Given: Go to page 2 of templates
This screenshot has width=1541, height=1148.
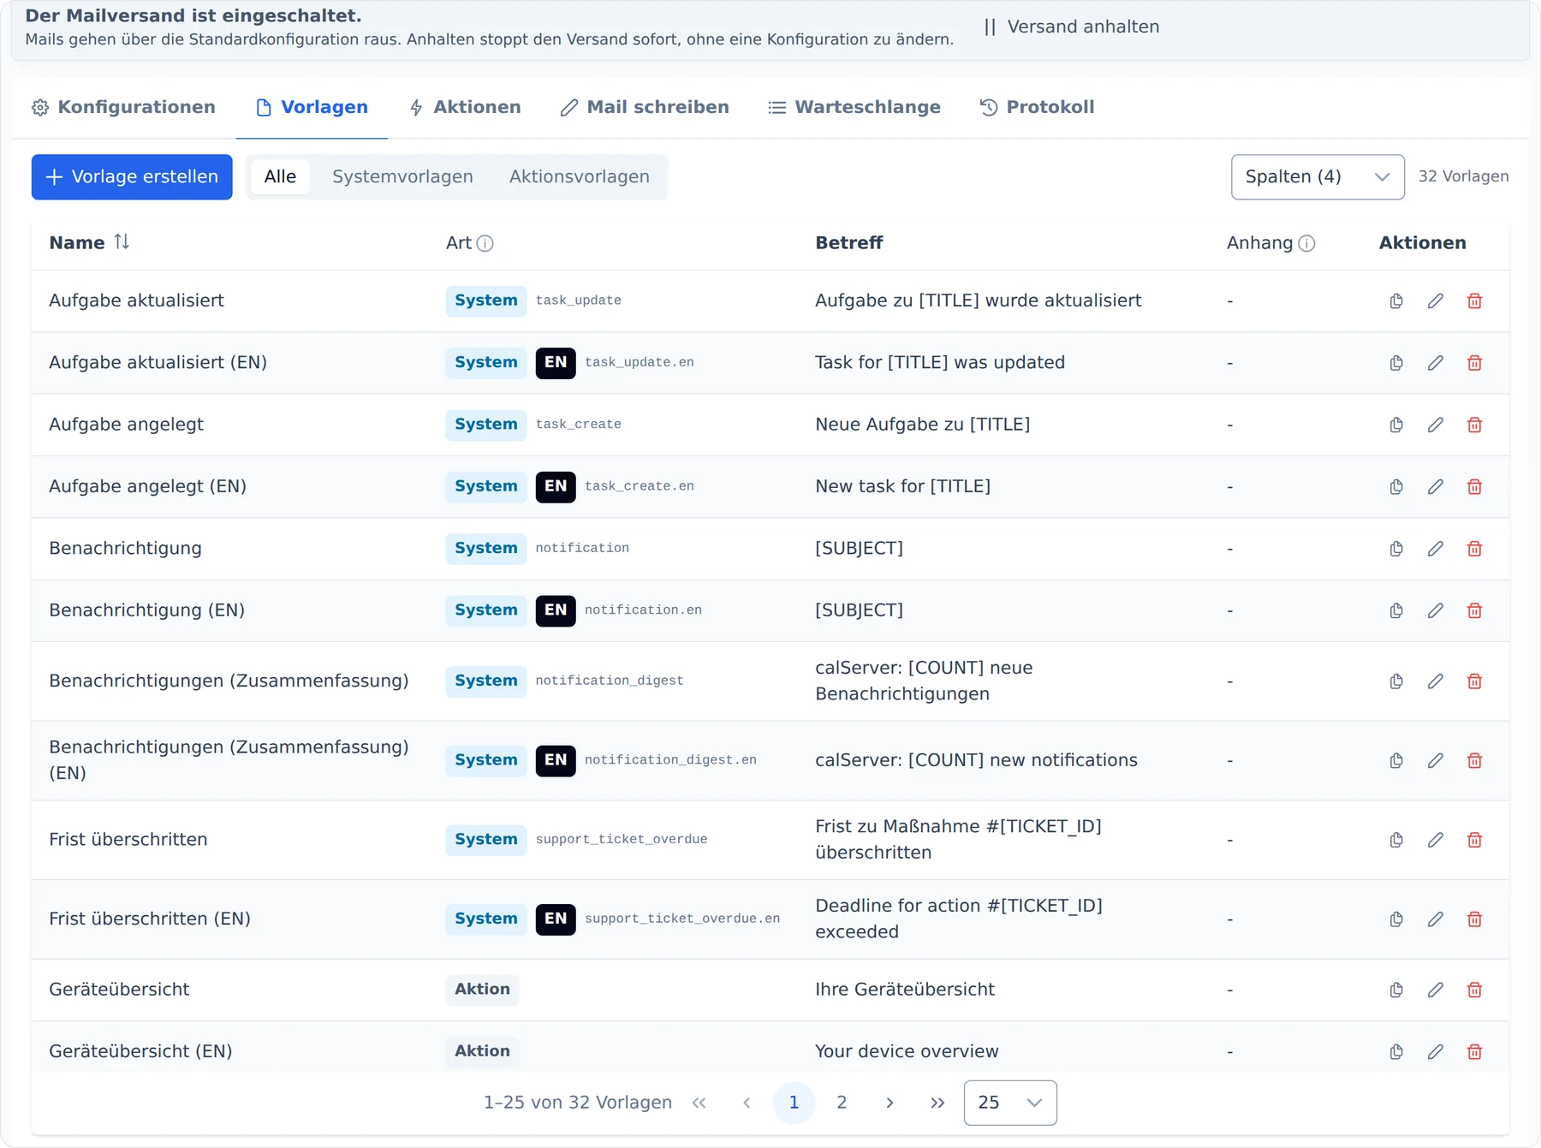Looking at the screenshot, I should click(842, 1103).
